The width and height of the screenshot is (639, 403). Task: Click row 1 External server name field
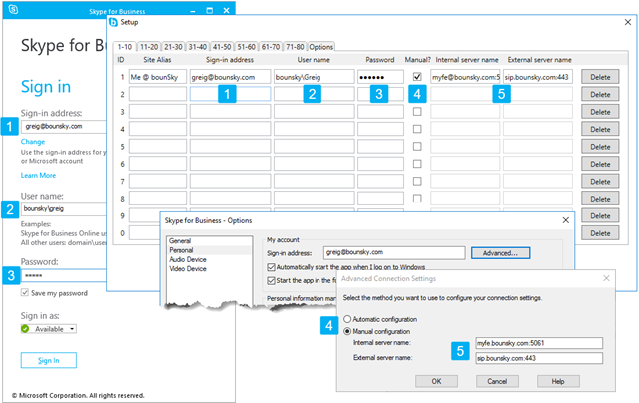[x=538, y=77]
